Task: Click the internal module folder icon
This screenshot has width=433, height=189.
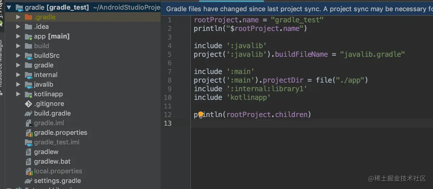Action: click(29, 75)
